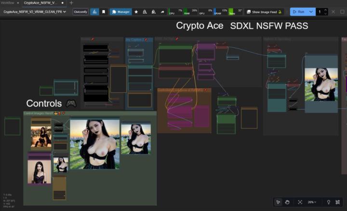Click the SDXL NSFW PASS title
347x211 pixels.
(x=269, y=26)
